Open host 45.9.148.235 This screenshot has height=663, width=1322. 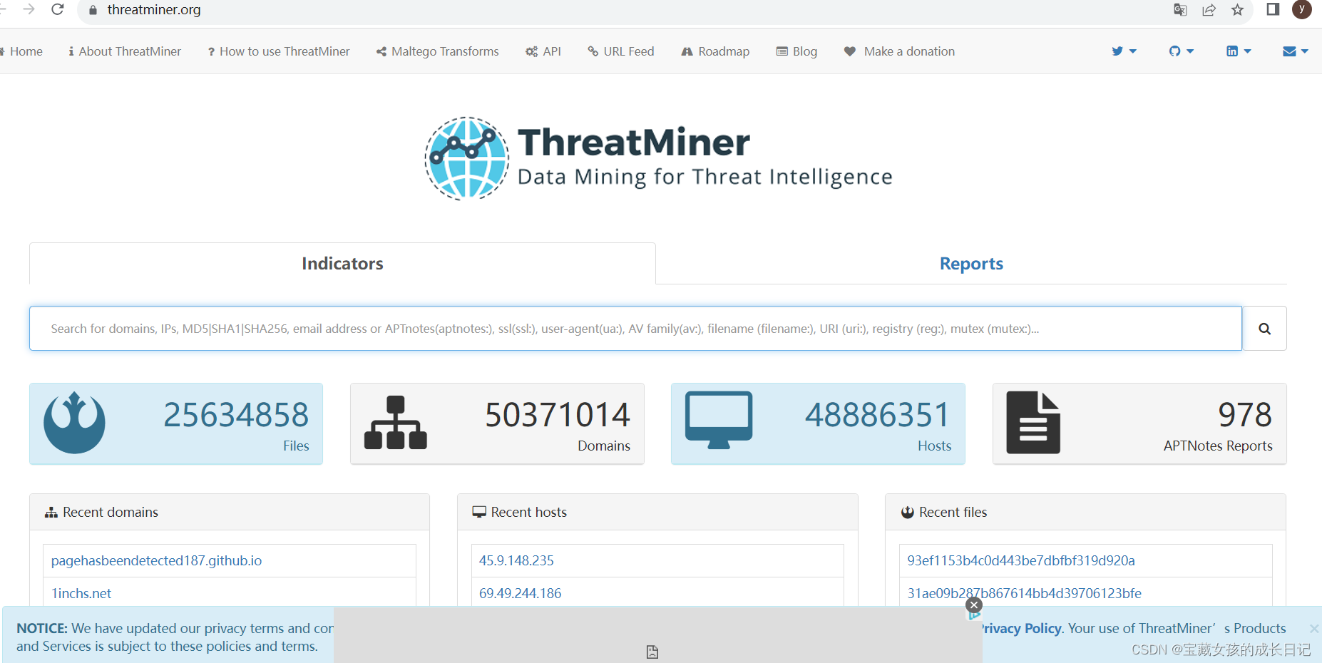[516, 560]
